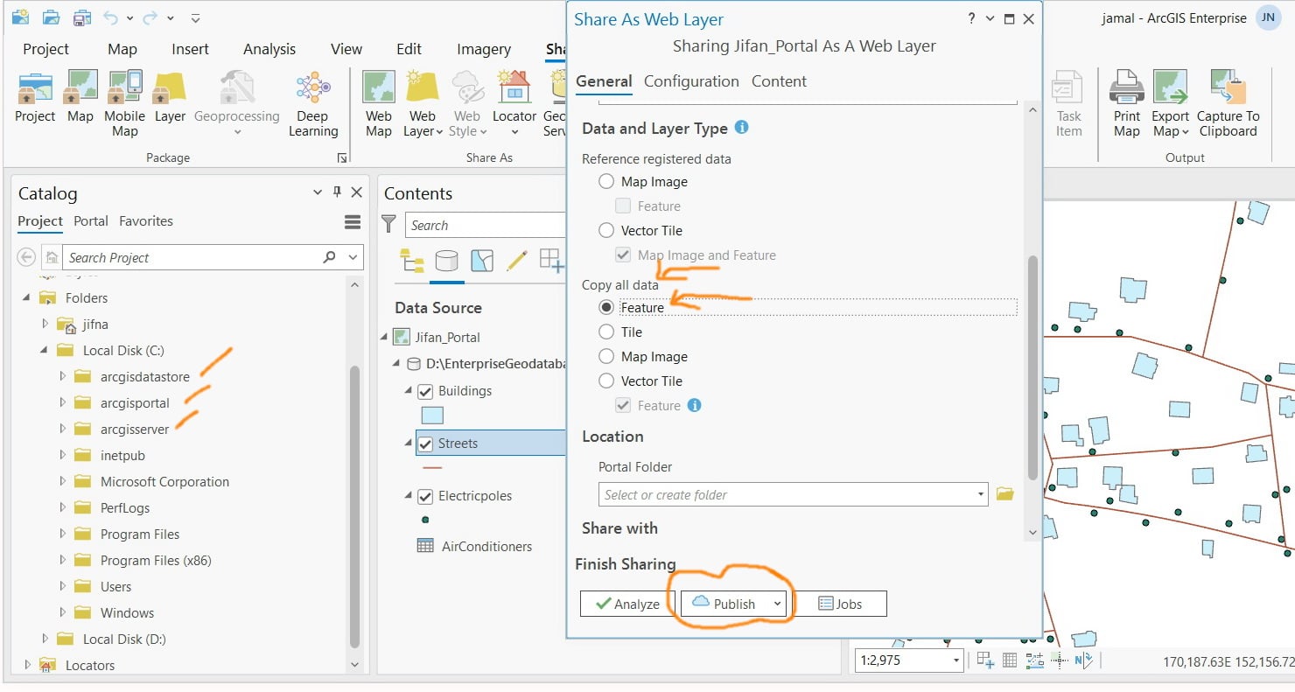Collapse the Buildings layer in Contents

(408, 391)
